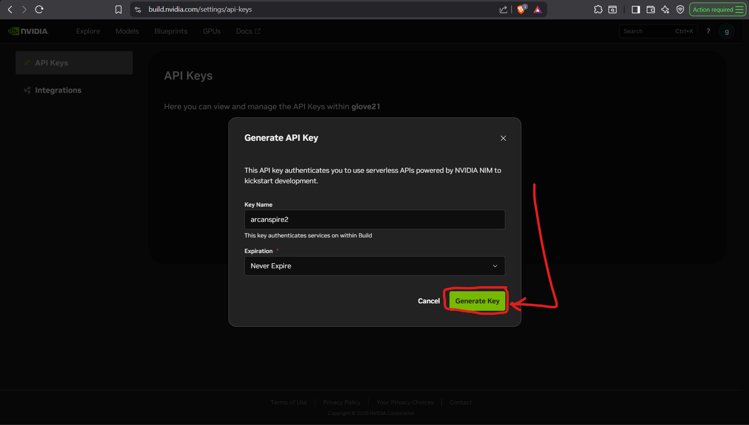
Task: Click the Key Name input field
Action: click(x=374, y=220)
